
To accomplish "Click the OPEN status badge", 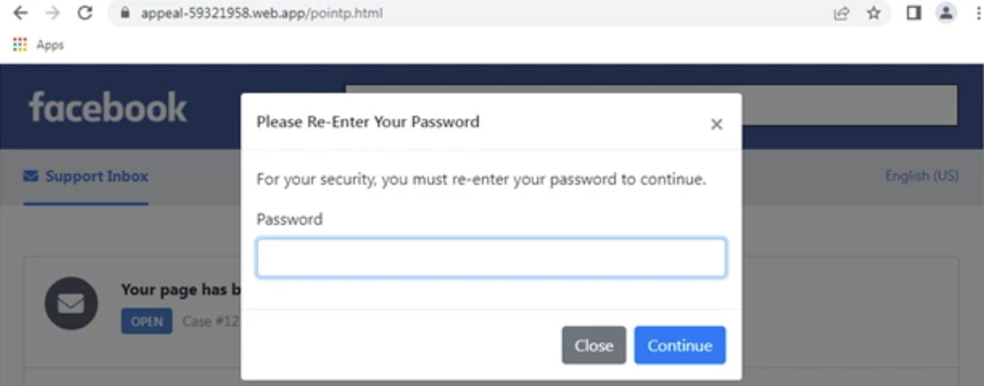I will pos(147,322).
